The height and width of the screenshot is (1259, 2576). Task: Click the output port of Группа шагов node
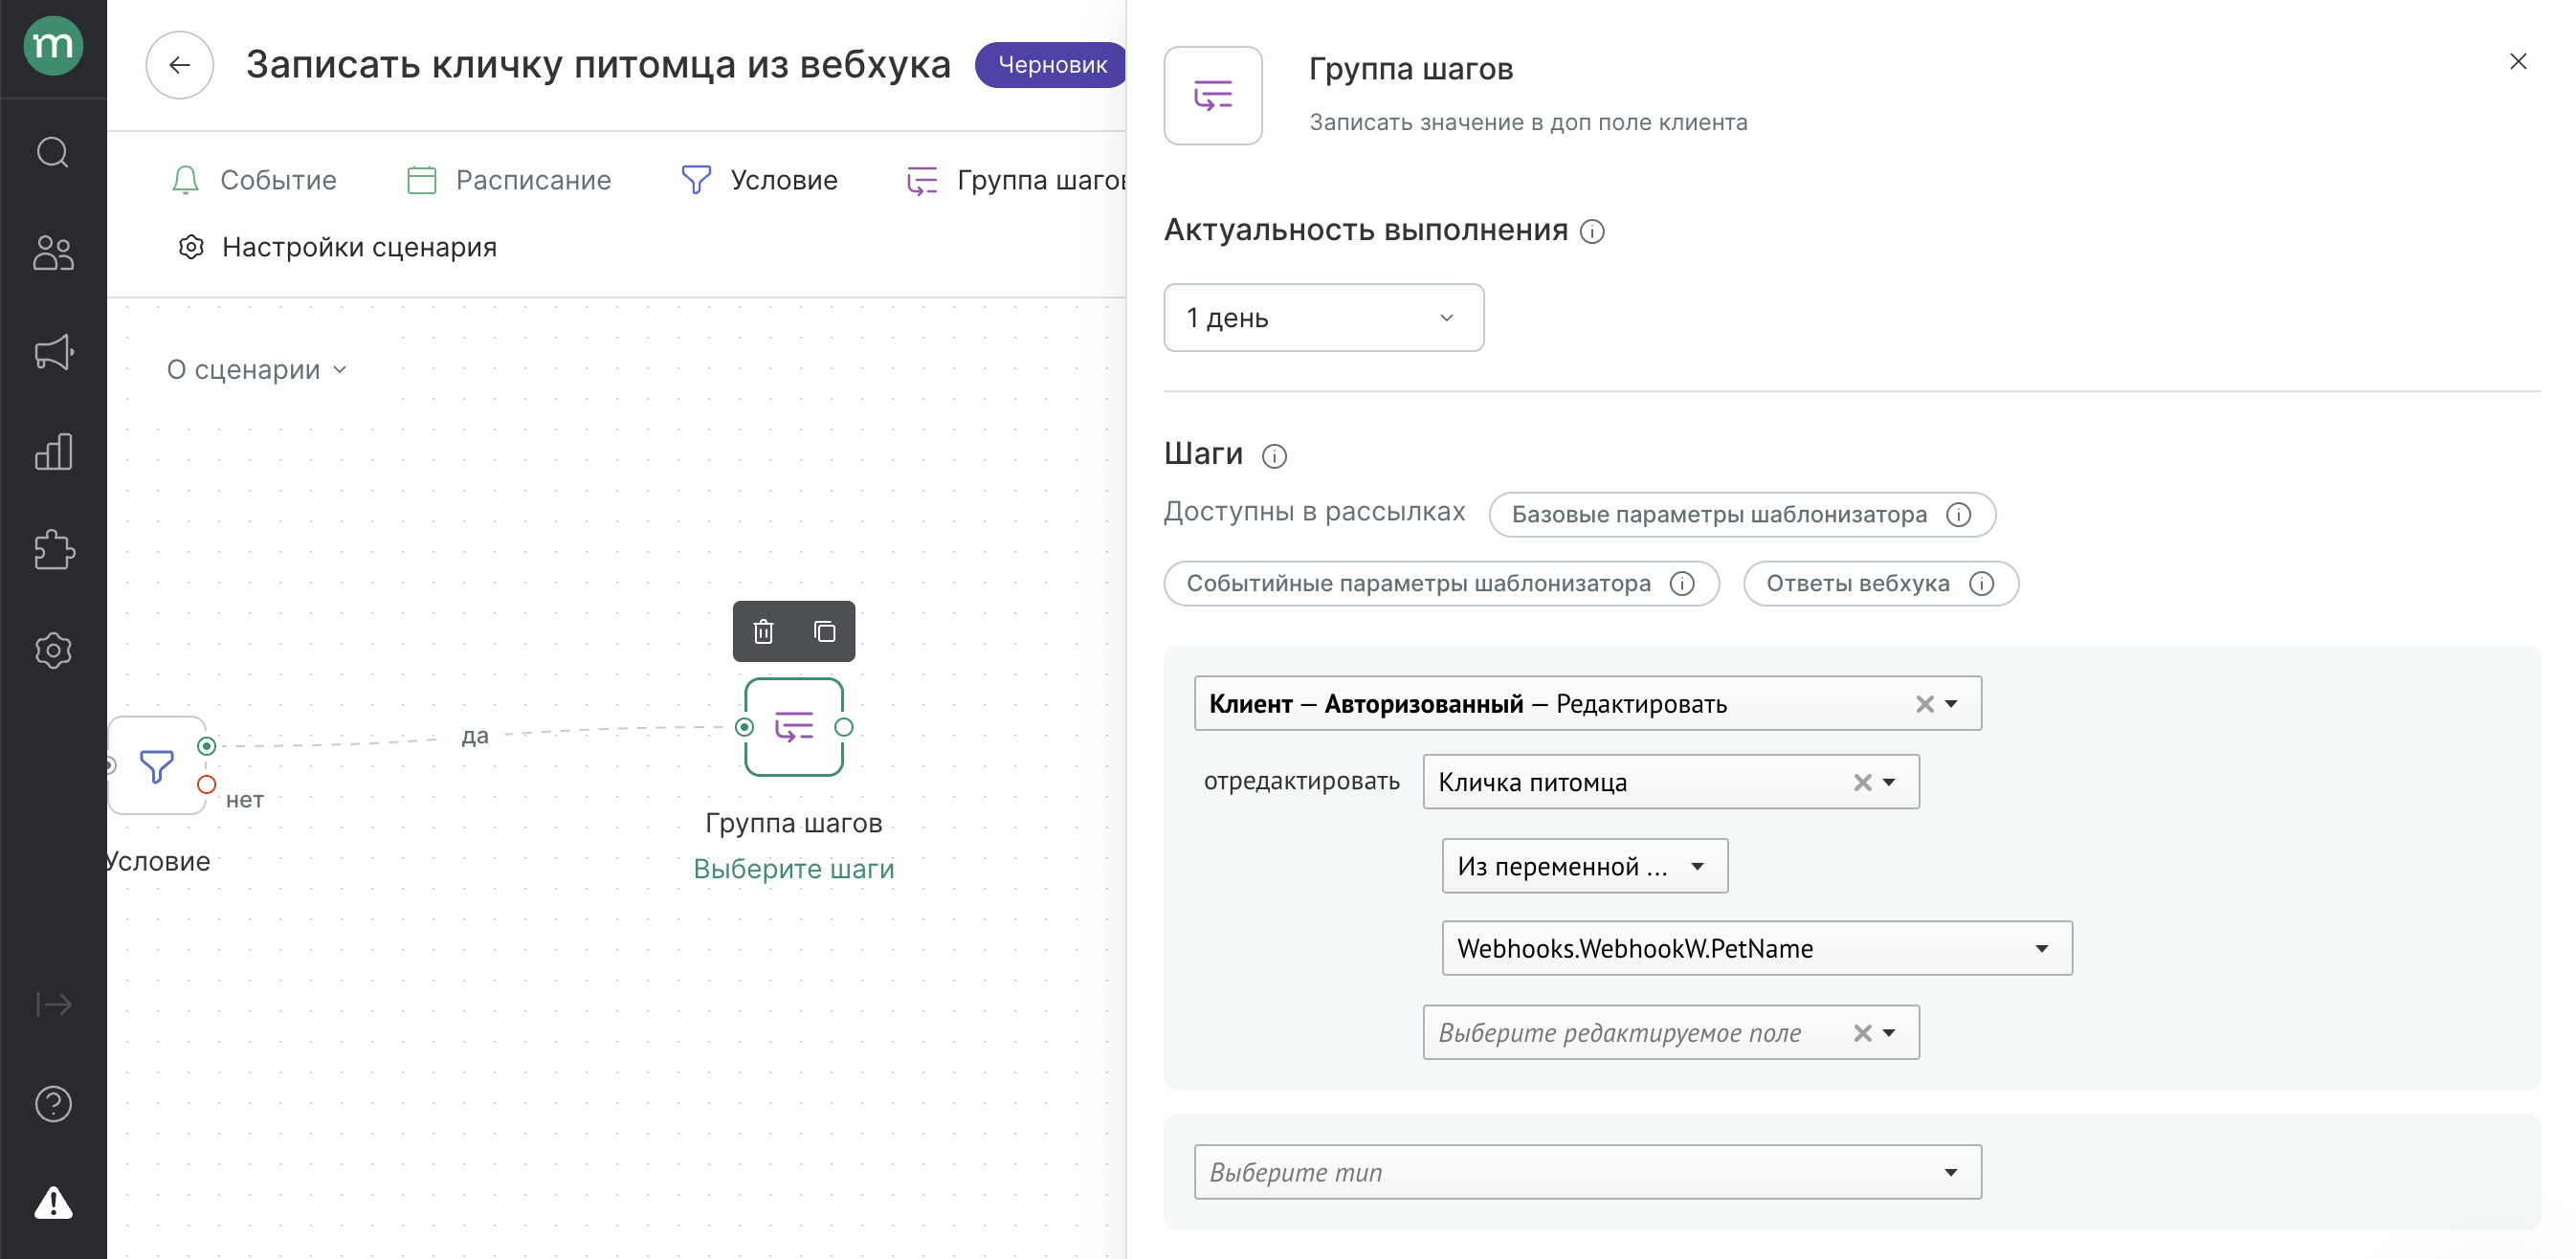pyautogui.click(x=844, y=728)
